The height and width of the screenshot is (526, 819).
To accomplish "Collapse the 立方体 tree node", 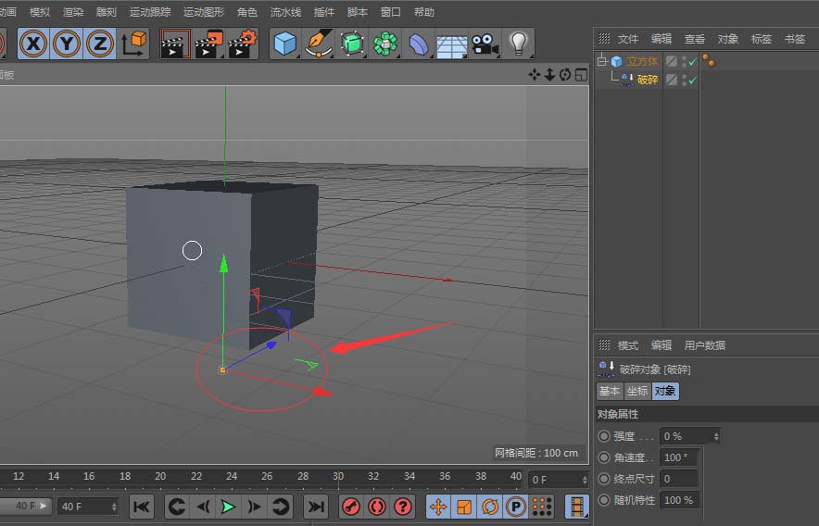I will [602, 61].
